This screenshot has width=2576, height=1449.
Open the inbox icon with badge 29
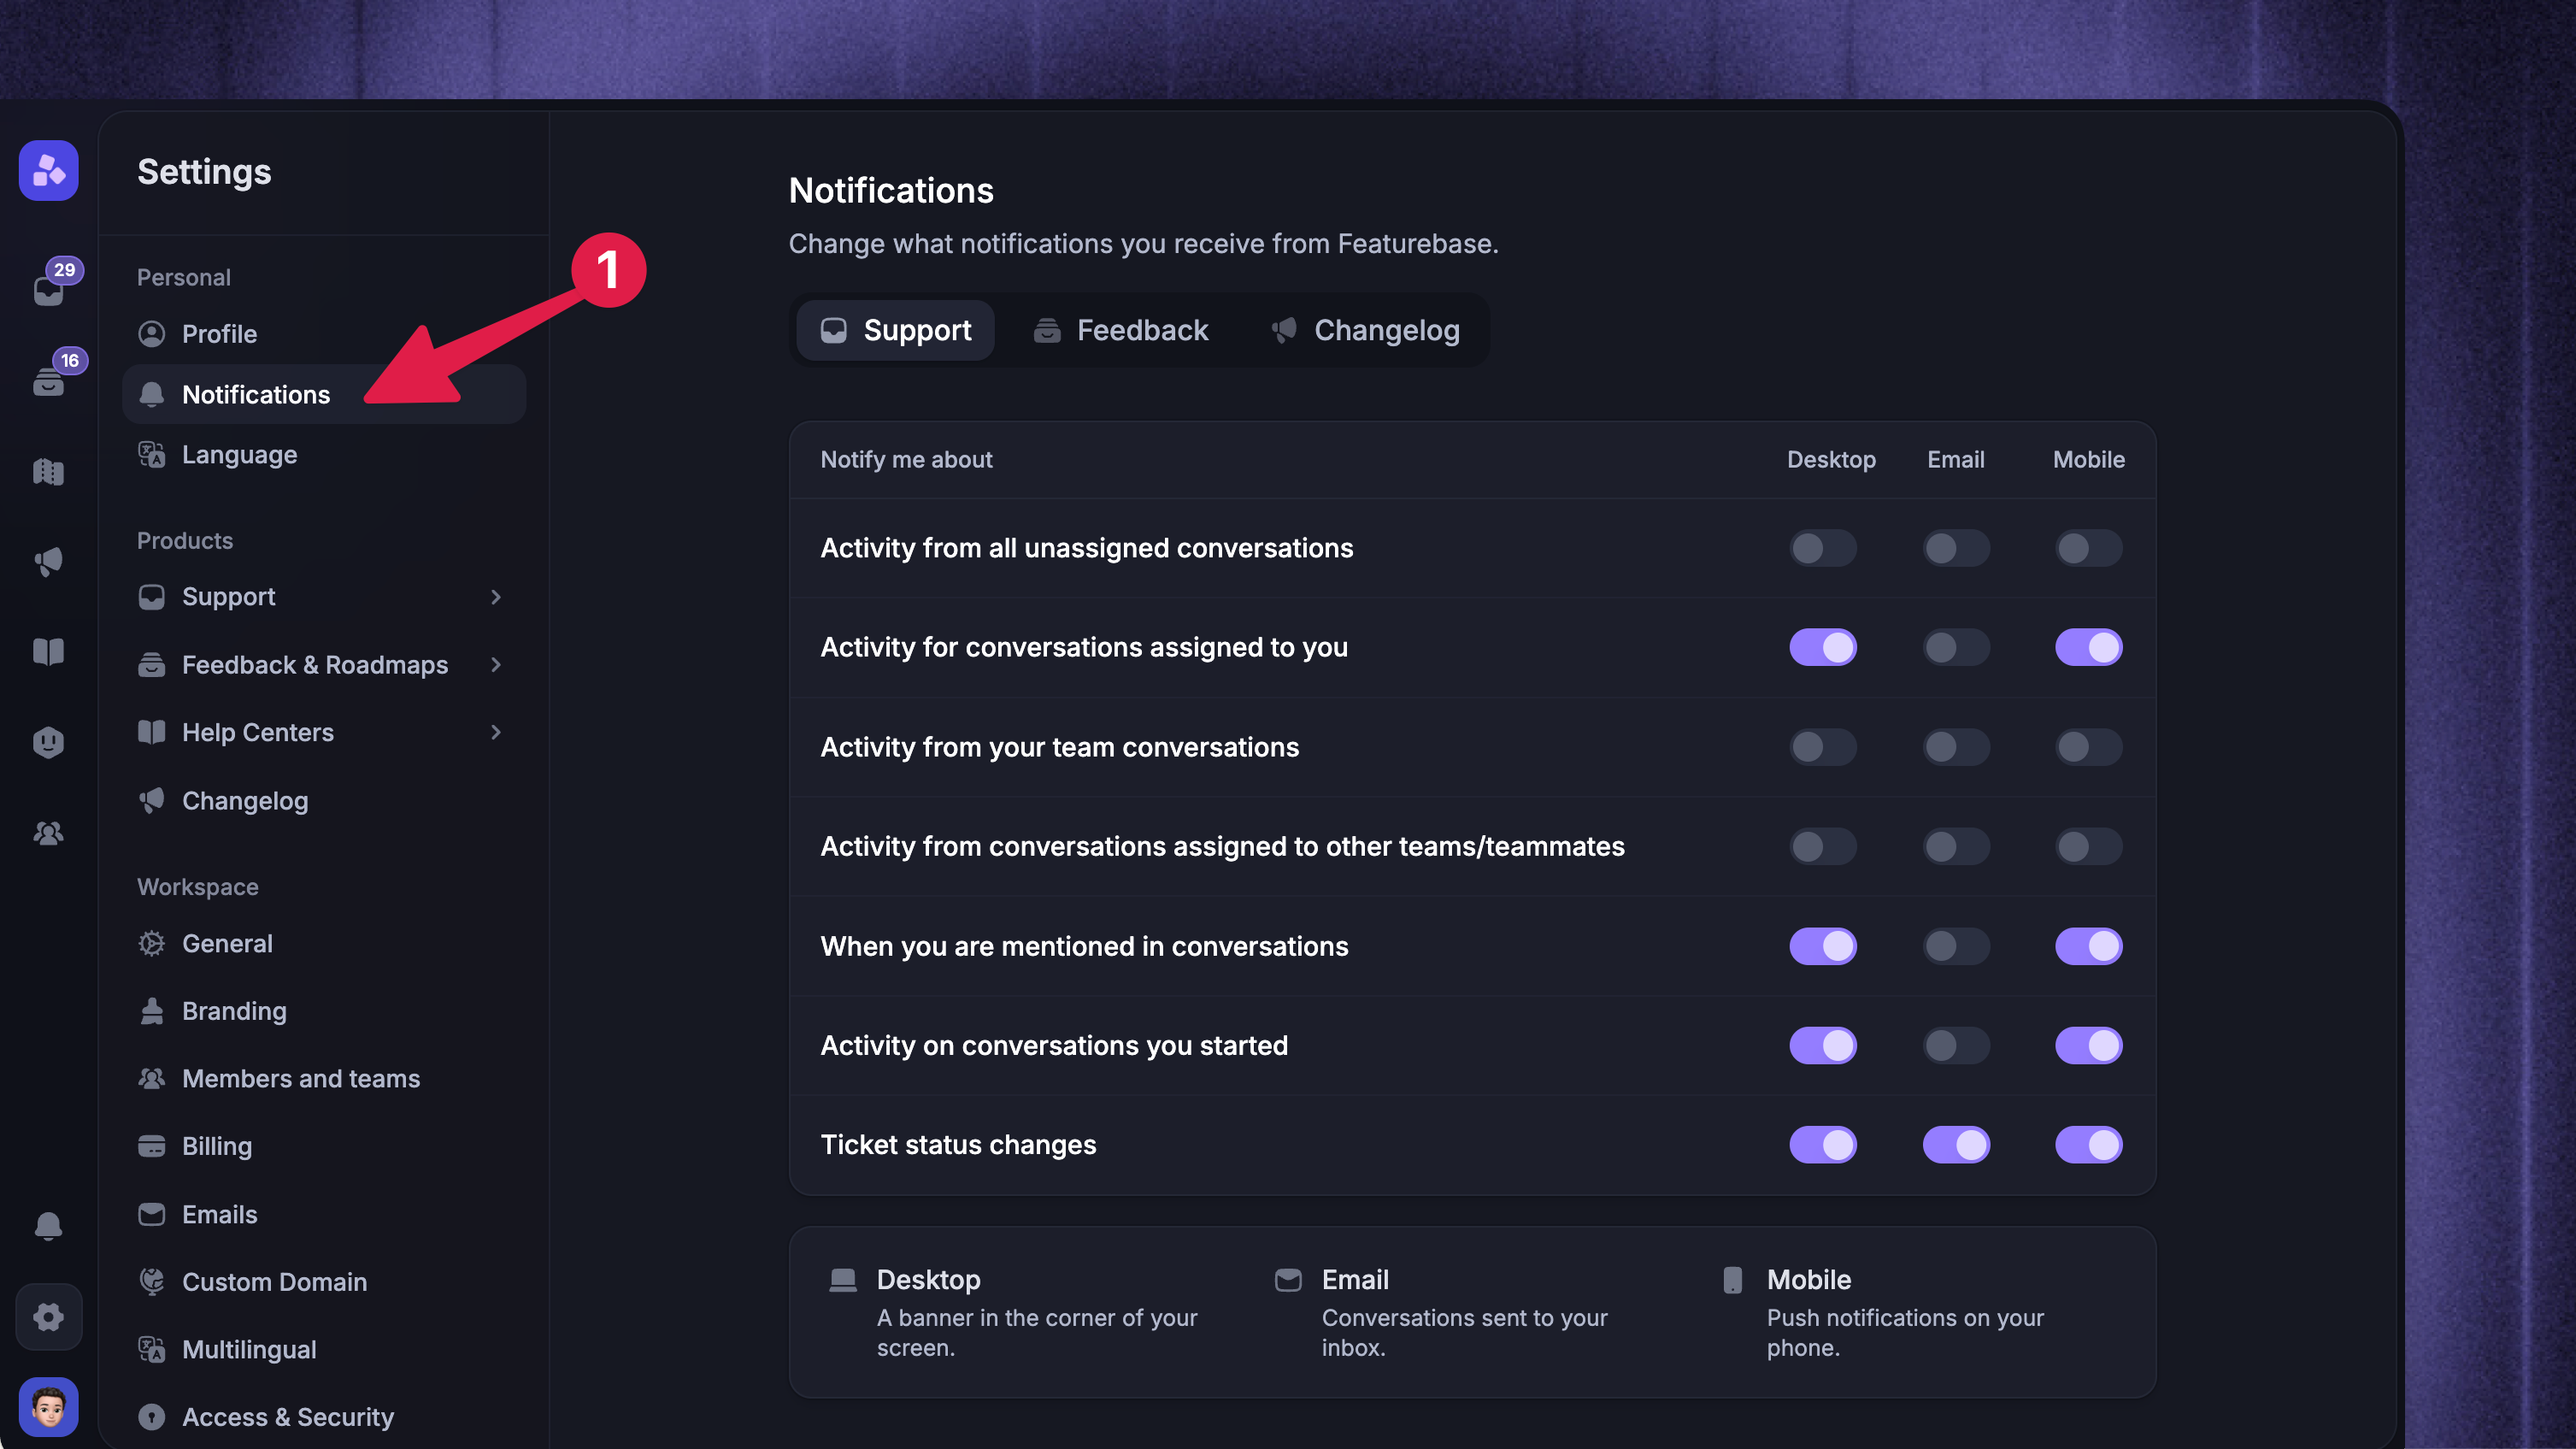click(48, 290)
